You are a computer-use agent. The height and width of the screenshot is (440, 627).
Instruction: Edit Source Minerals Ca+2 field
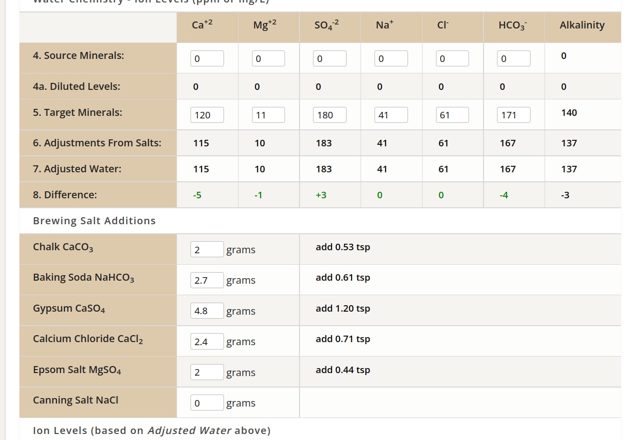pos(207,58)
